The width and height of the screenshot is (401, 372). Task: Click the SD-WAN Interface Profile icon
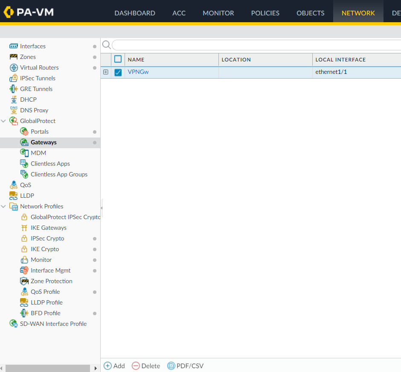[13, 324]
